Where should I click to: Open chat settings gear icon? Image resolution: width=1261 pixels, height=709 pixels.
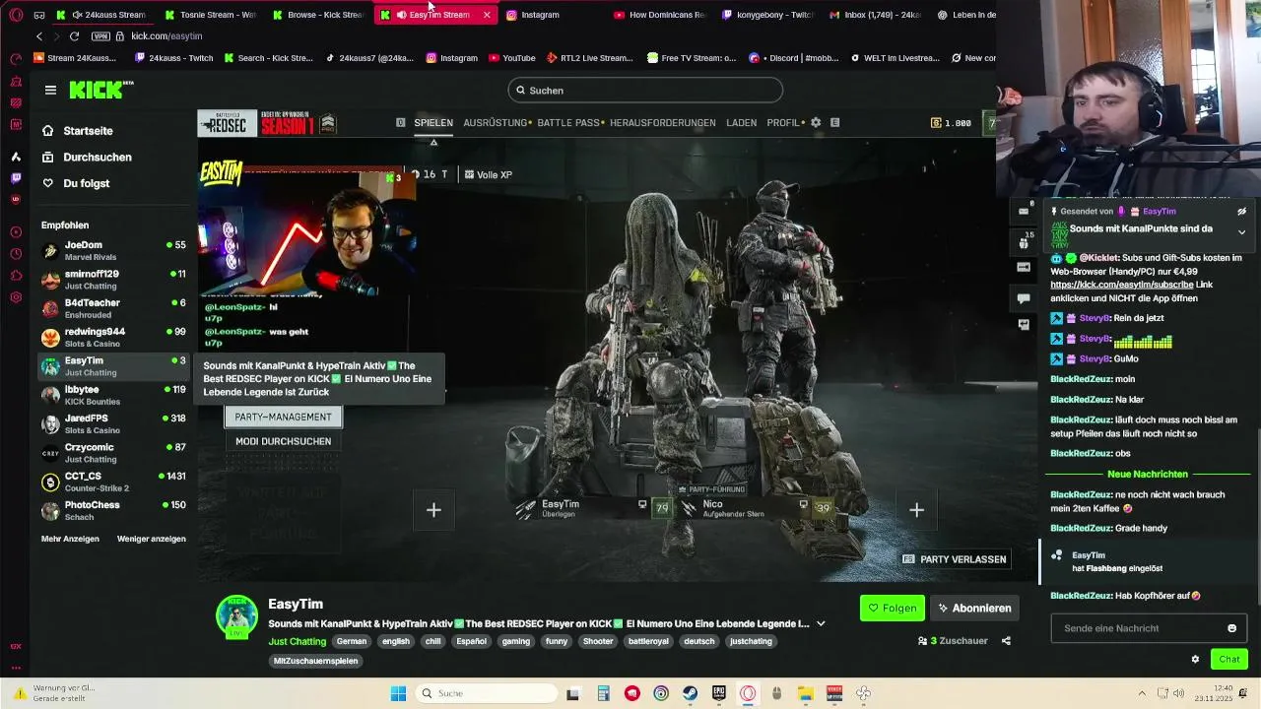[1195, 659]
